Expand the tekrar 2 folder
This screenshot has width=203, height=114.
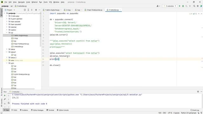tap(7, 58)
